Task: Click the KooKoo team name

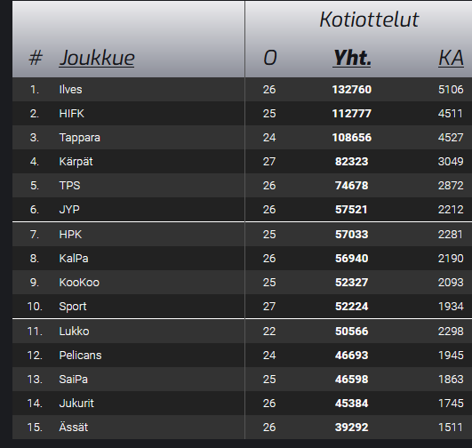Action: [x=79, y=283]
